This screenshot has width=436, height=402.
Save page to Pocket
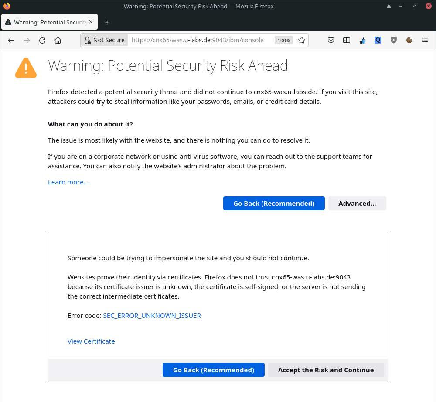[x=331, y=40]
